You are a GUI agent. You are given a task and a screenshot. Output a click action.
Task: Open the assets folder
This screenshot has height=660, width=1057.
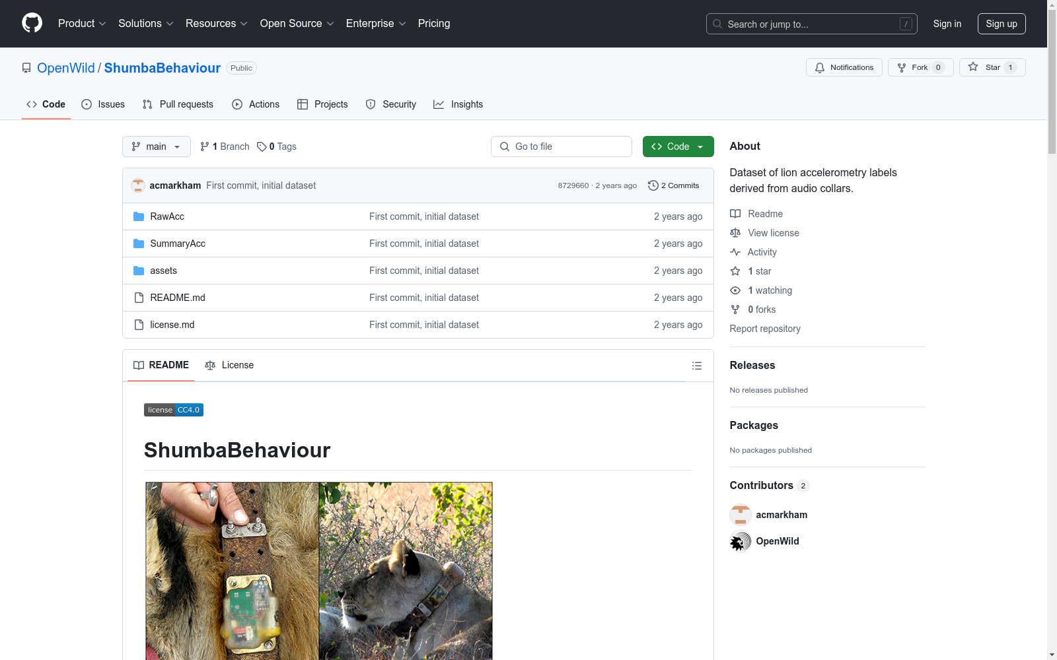pyautogui.click(x=163, y=271)
